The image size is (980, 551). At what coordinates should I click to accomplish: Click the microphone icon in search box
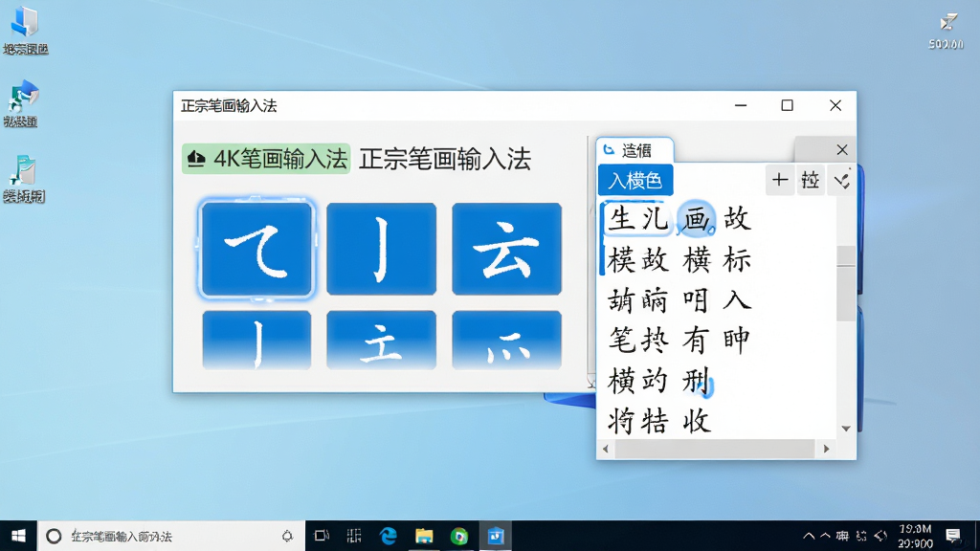point(287,536)
